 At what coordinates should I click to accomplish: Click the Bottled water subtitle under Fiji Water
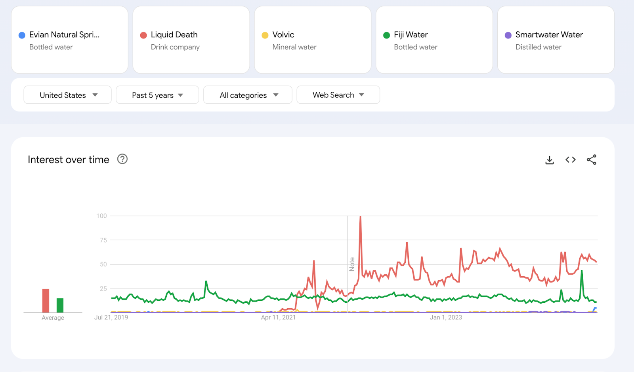[416, 47]
